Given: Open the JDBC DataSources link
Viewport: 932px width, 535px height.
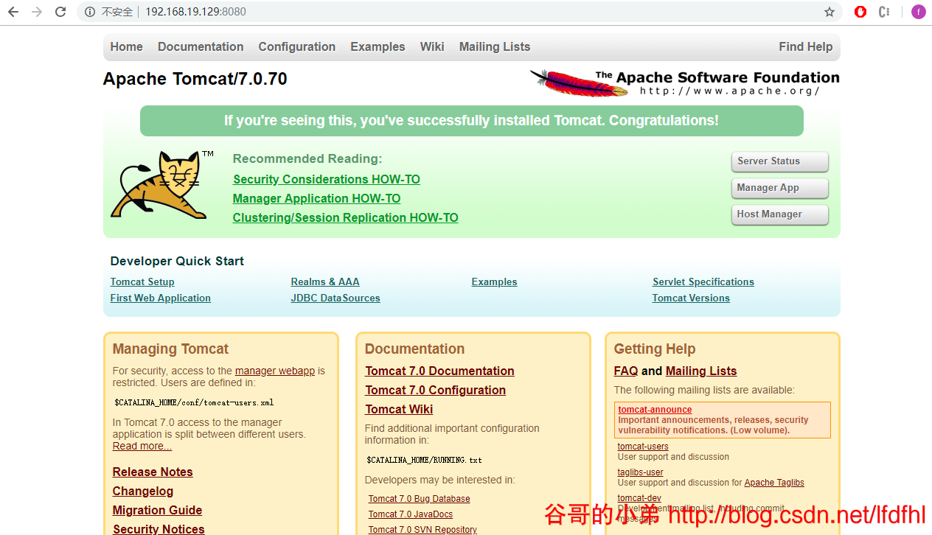Looking at the screenshot, I should [335, 298].
